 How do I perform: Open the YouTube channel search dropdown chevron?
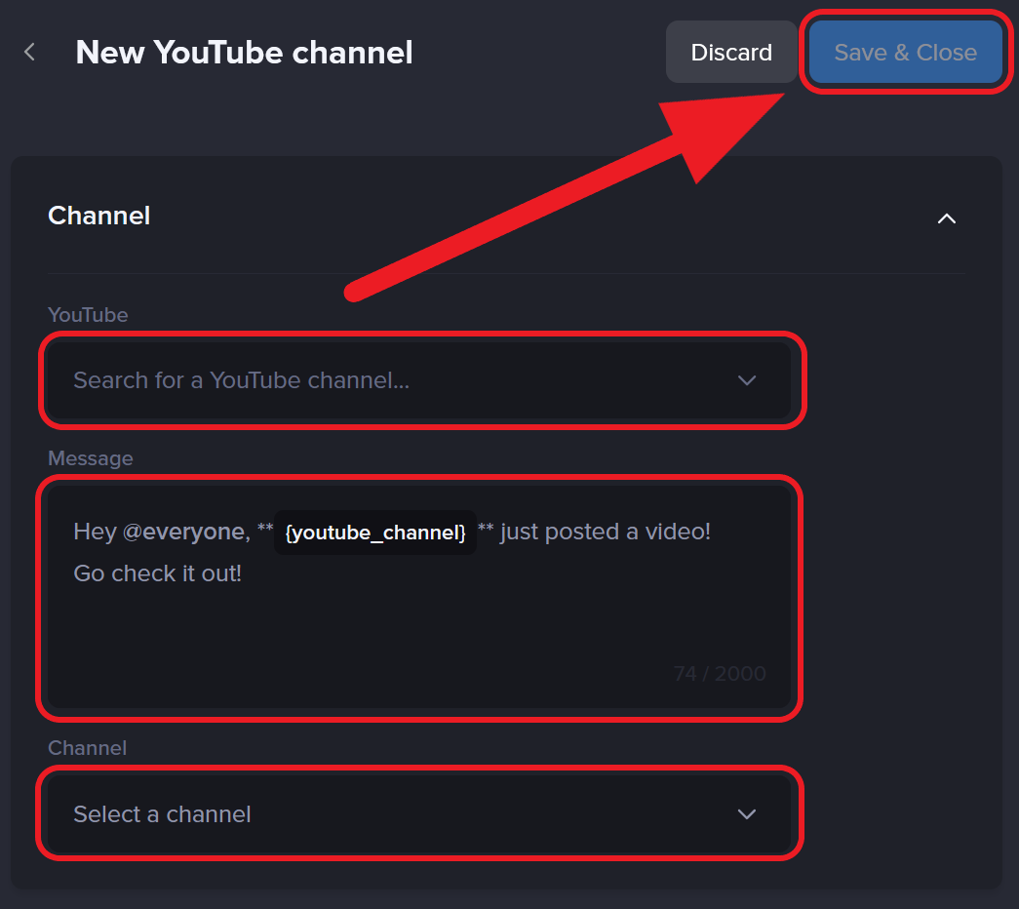click(747, 381)
